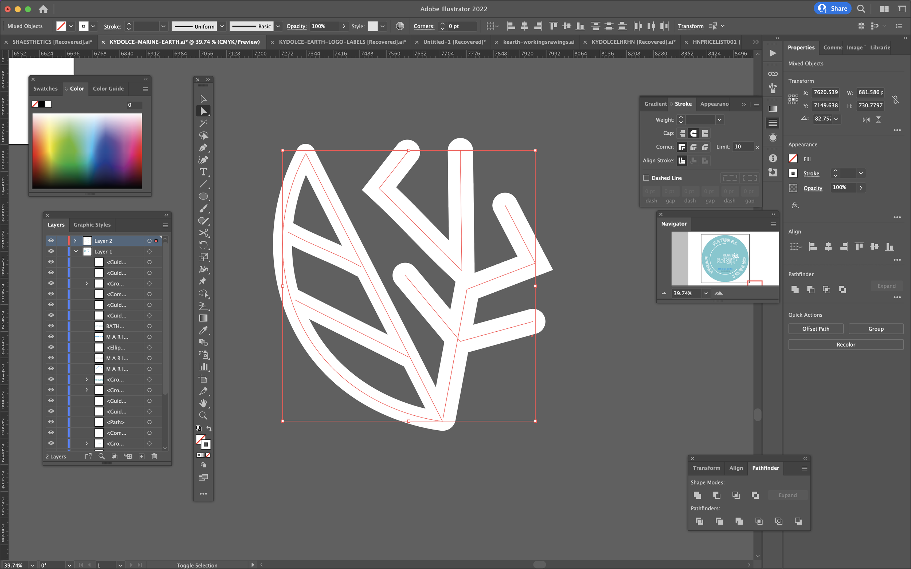Image resolution: width=911 pixels, height=569 pixels.
Task: Collapse Layer 1 disclosure arrow
Action: [76, 252]
